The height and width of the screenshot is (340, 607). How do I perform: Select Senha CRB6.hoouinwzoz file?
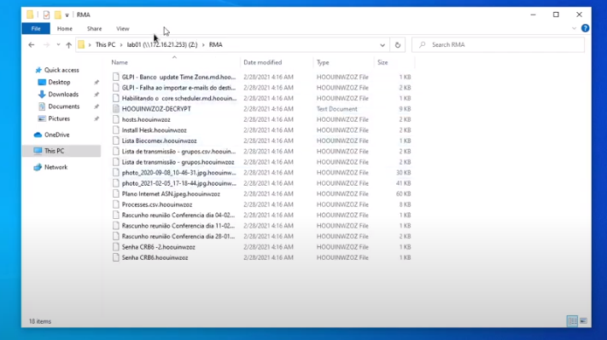(155, 257)
